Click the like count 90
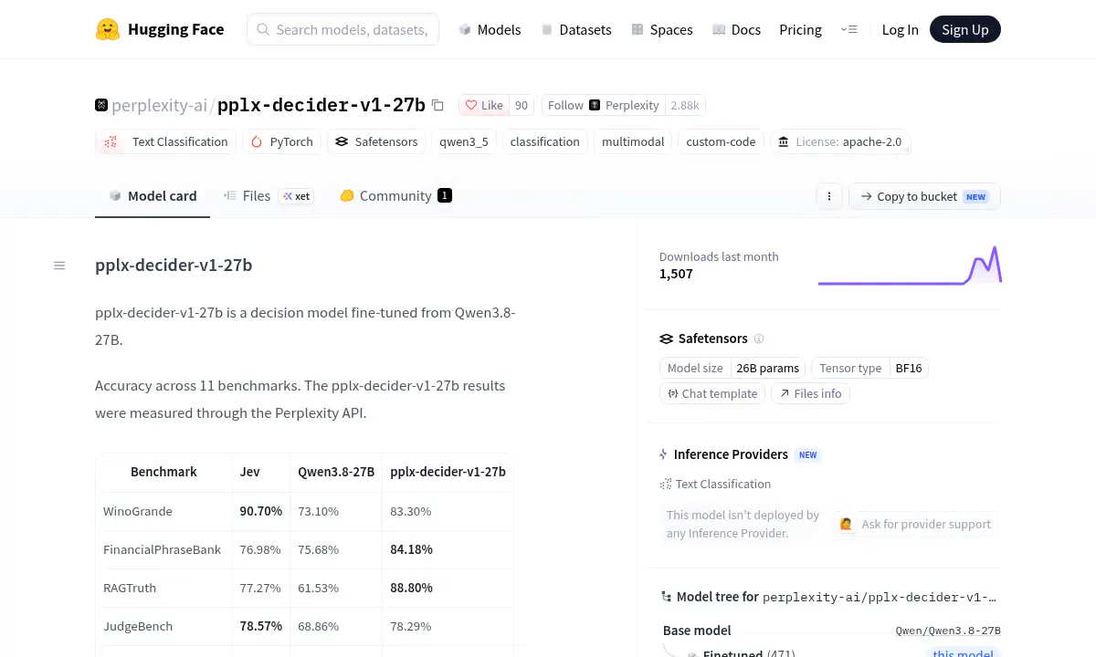This screenshot has width=1096, height=657. coord(522,105)
